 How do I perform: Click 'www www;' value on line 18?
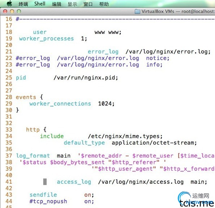(x=108, y=32)
